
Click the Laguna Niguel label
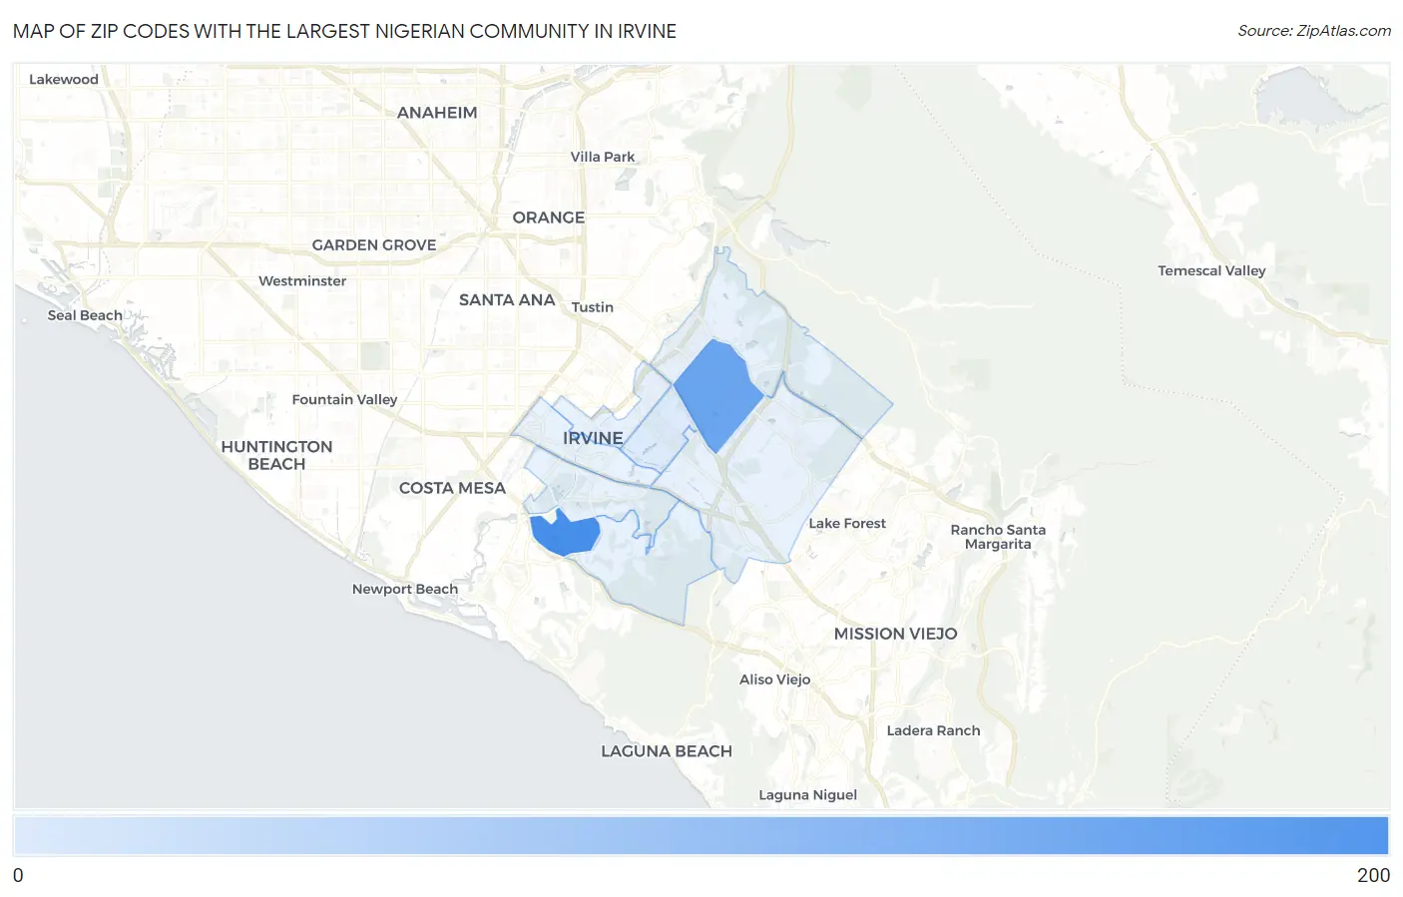click(x=808, y=795)
